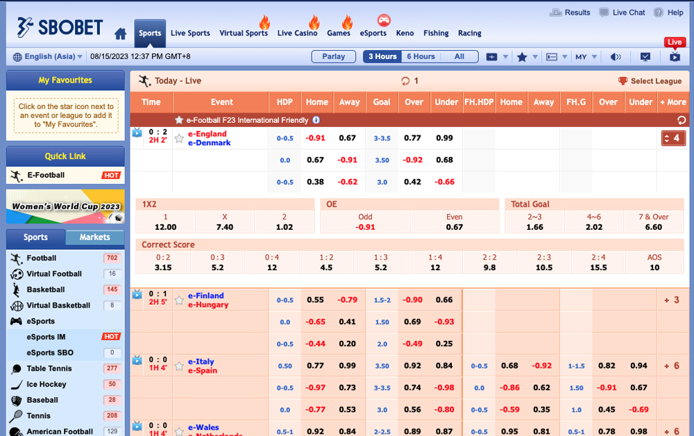The height and width of the screenshot is (436, 694).
Task: Open dropdown arrow next to plus icon
Action: point(505,57)
